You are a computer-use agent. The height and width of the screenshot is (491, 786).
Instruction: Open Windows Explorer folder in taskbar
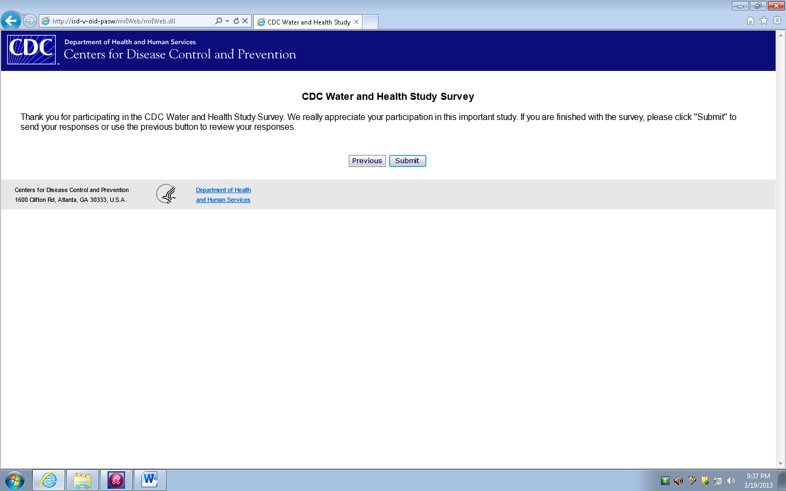click(82, 481)
